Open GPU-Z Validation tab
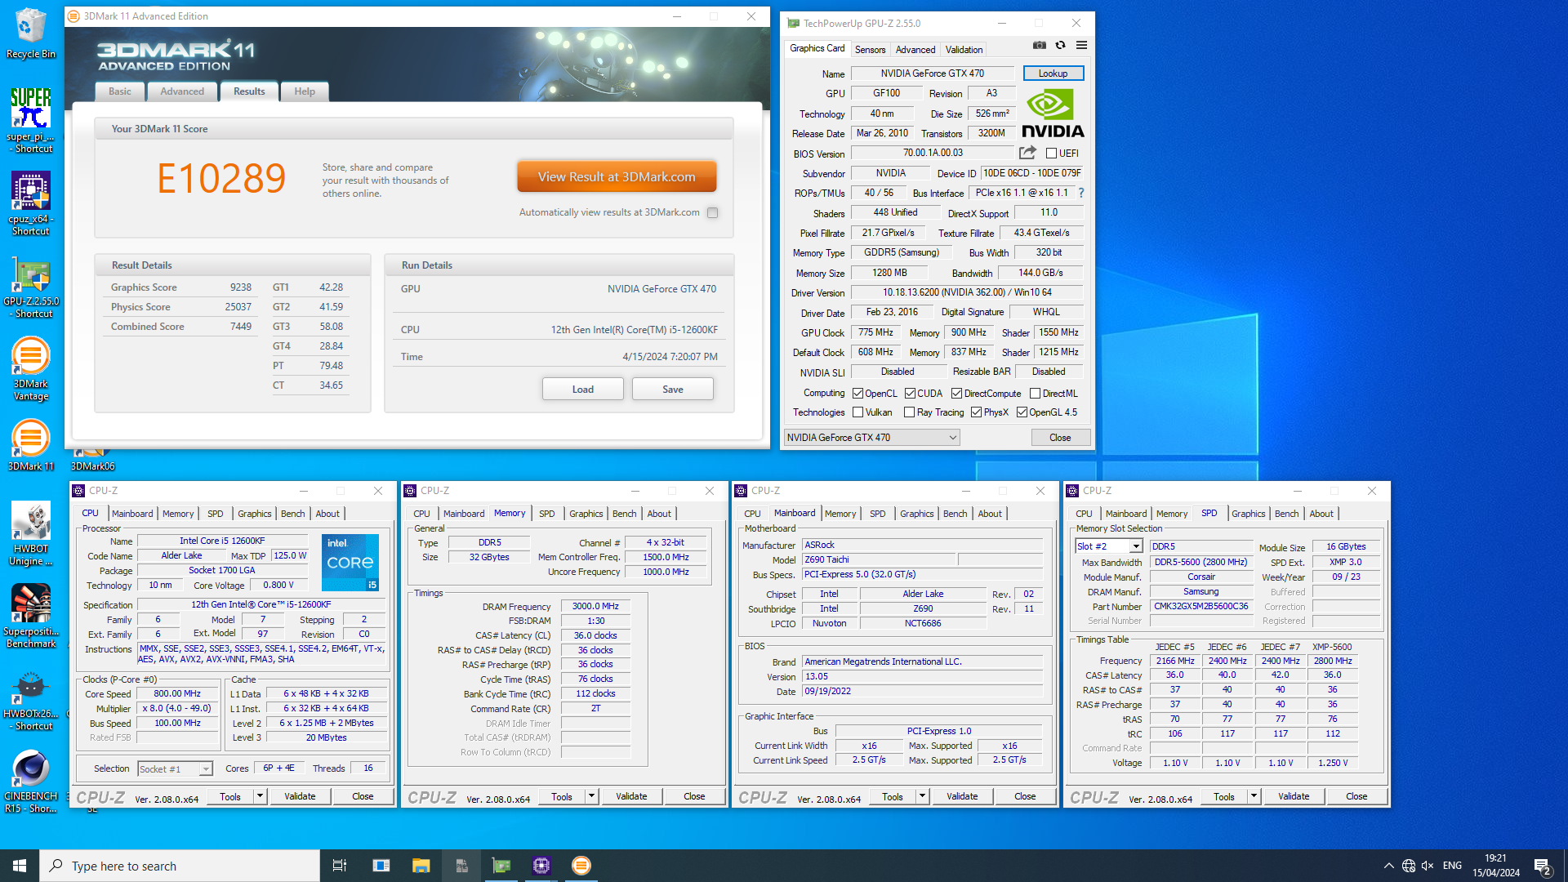 point(964,50)
